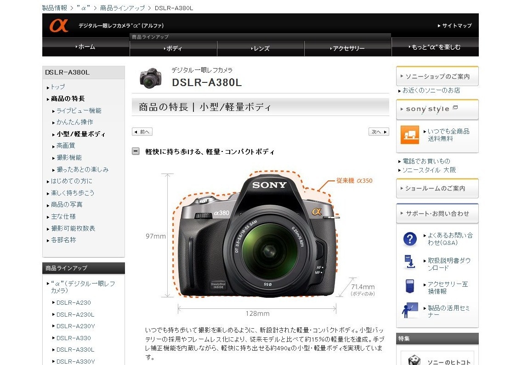522x365 pixels.
Task: Select DSLR-A230L in the lineup list
Action: (x=75, y=315)
